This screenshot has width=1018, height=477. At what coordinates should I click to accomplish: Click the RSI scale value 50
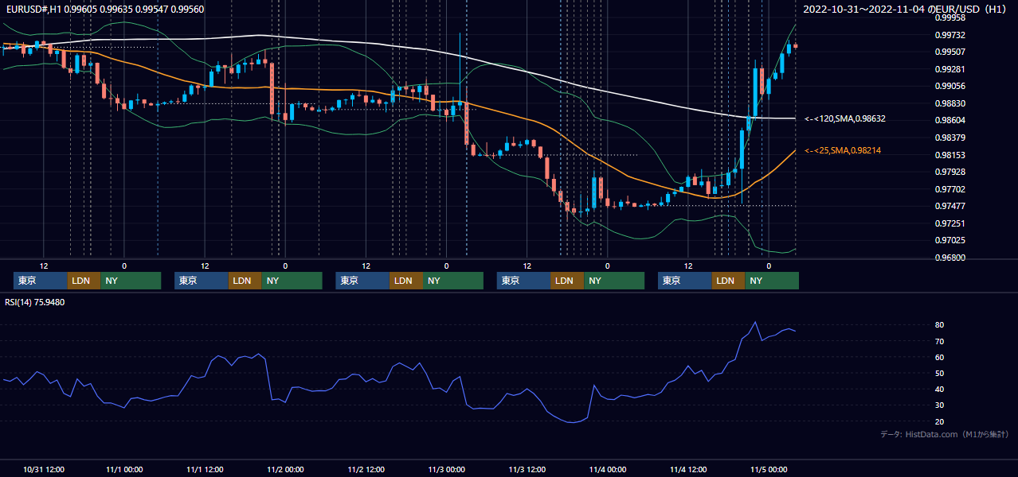pyautogui.click(x=940, y=373)
